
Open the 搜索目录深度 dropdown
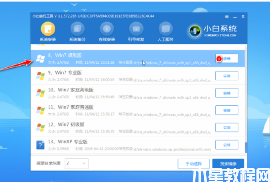pyautogui.click(x=77, y=164)
